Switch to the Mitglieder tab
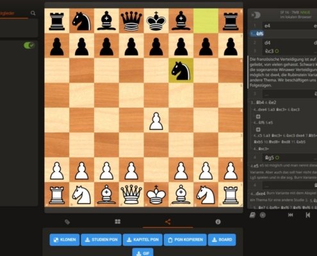The width and height of the screenshot is (317, 256). (x=7, y=13)
